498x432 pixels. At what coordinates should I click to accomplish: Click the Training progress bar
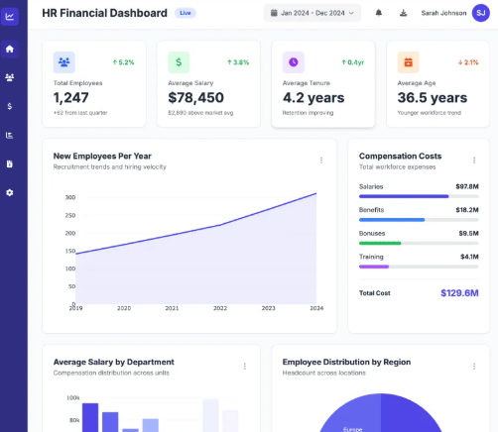[419, 267]
